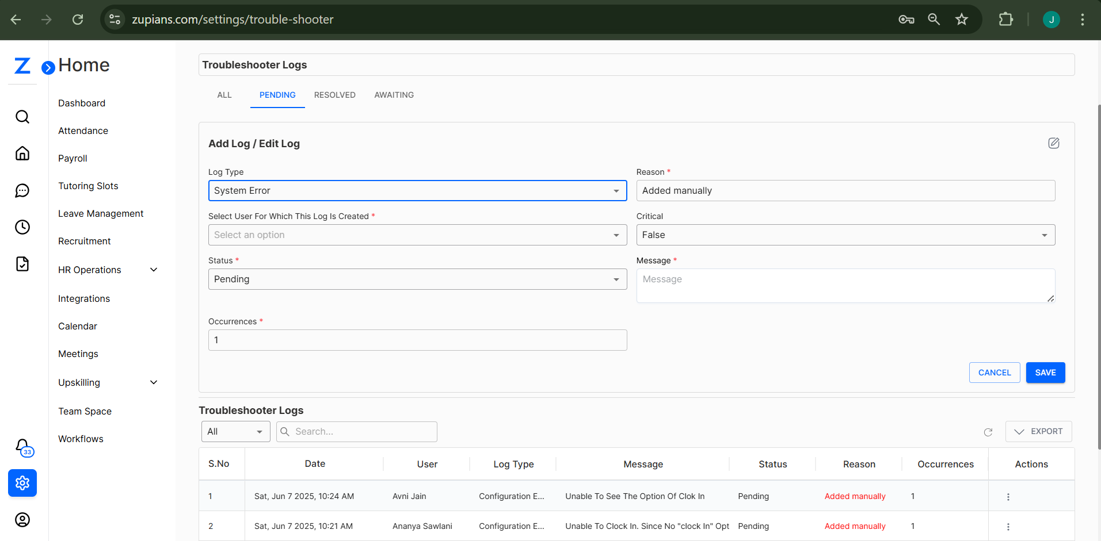Open the Log Type dropdown

[x=417, y=191]
